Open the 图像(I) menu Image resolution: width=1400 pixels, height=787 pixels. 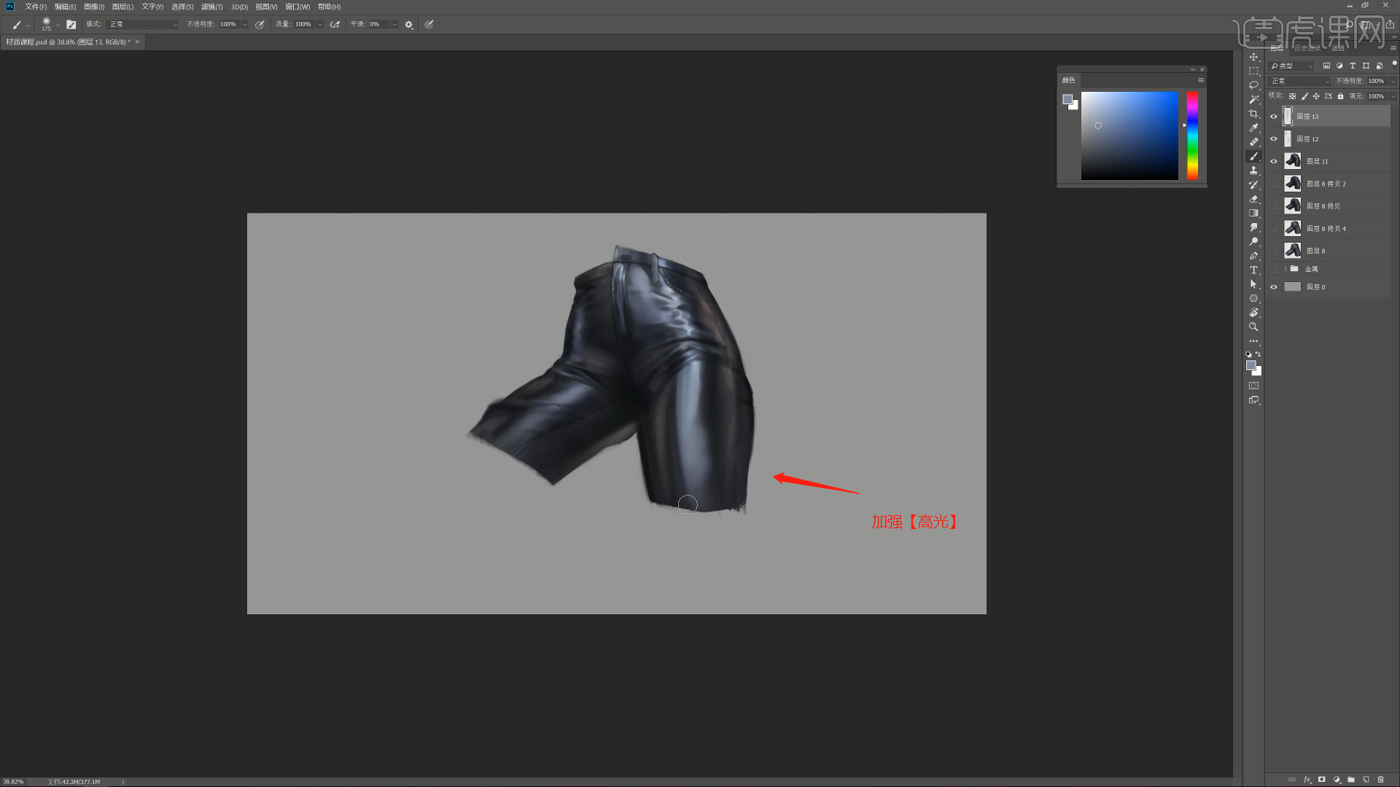(x=94, y=7)
